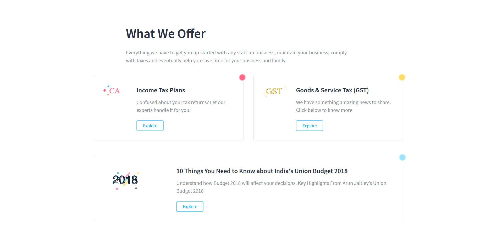Open the 10 Things Union Budget heading
Image resolution: width=497 pixels, height=245 pixels.
point(262,171)
